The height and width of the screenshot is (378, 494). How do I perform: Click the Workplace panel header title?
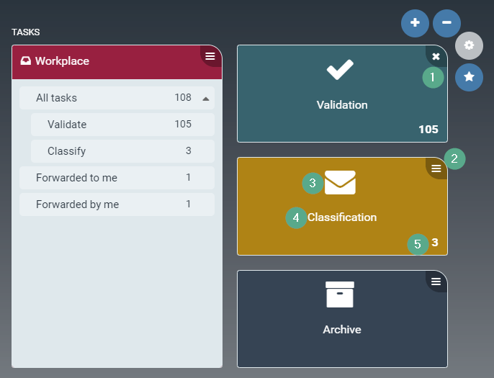(62, 61)
